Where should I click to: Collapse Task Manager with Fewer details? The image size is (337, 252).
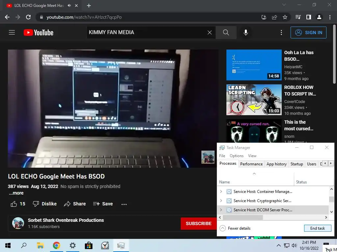pyautogui.click(x=235, y=228)
